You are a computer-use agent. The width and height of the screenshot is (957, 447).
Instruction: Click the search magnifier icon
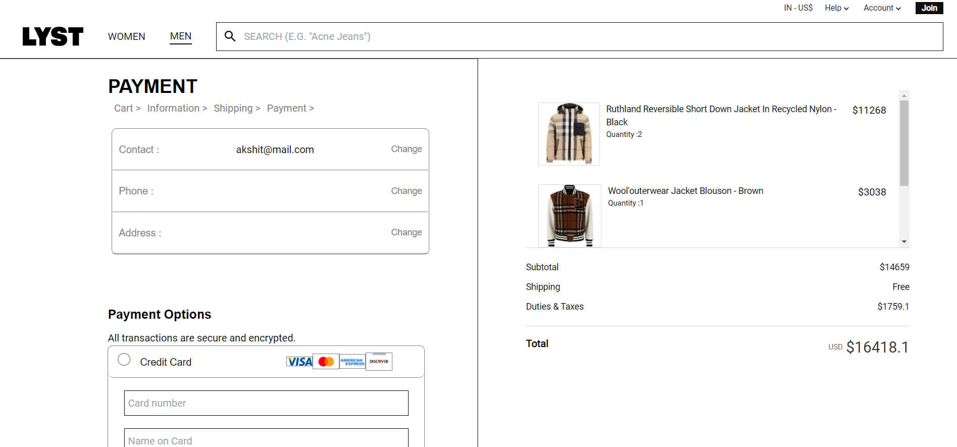pos(230,36)
